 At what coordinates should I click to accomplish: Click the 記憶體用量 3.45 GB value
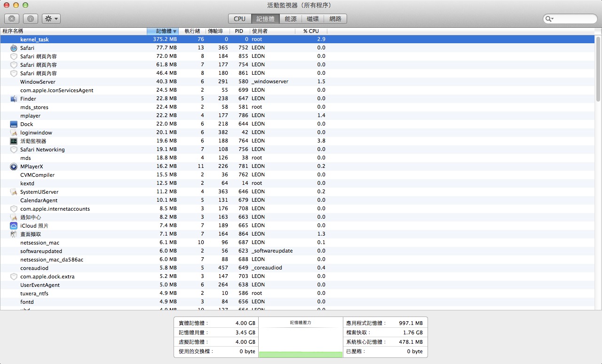point(245,333)
